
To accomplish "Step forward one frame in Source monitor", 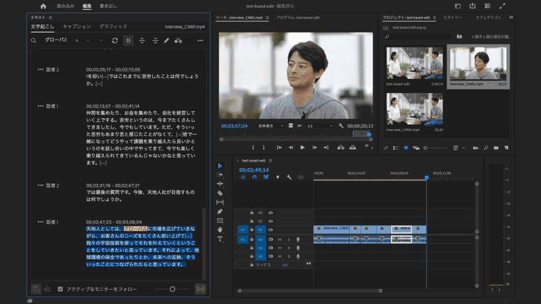I will point(314,148).
